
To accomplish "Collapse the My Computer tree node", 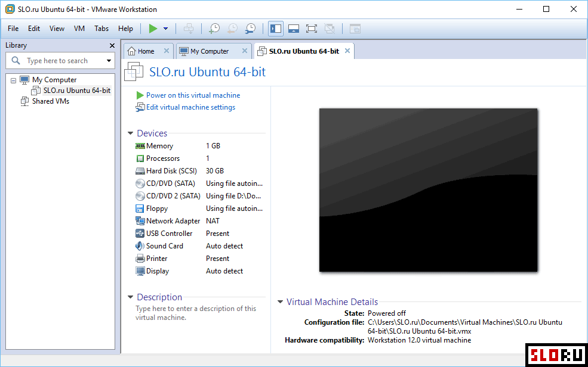I will tap(14, 80).
